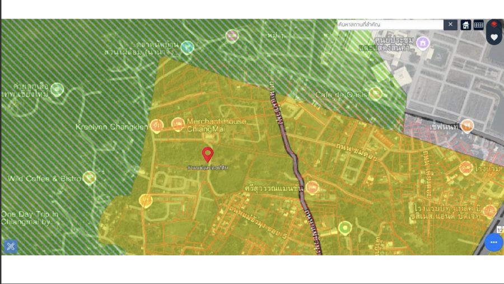
Task: Click the Kreelynn Changklen restaurant marker
Action: (x=157, y=125)
